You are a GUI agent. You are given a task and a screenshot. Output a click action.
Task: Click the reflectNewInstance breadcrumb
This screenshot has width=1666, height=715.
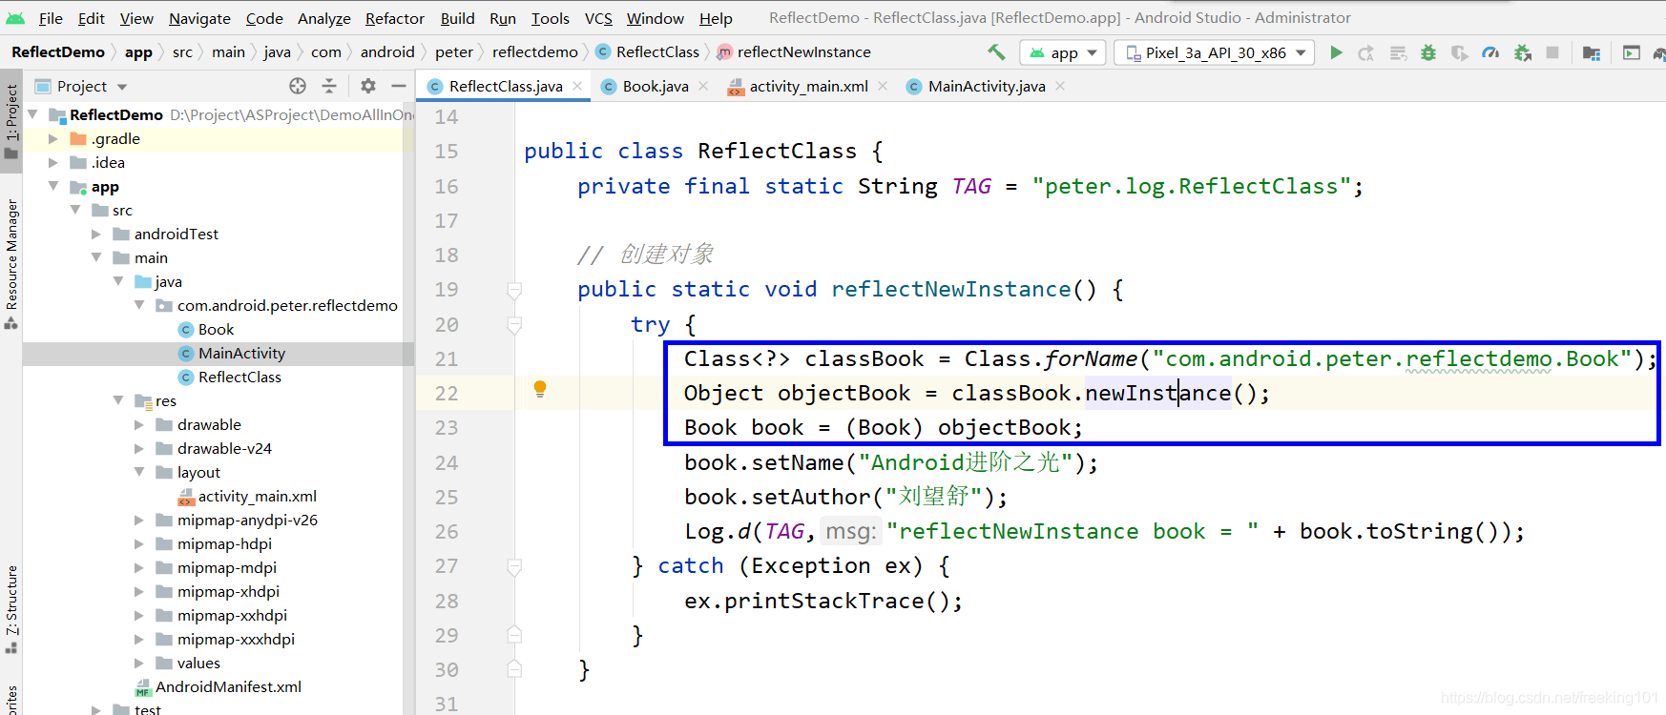tap(794, 52)
